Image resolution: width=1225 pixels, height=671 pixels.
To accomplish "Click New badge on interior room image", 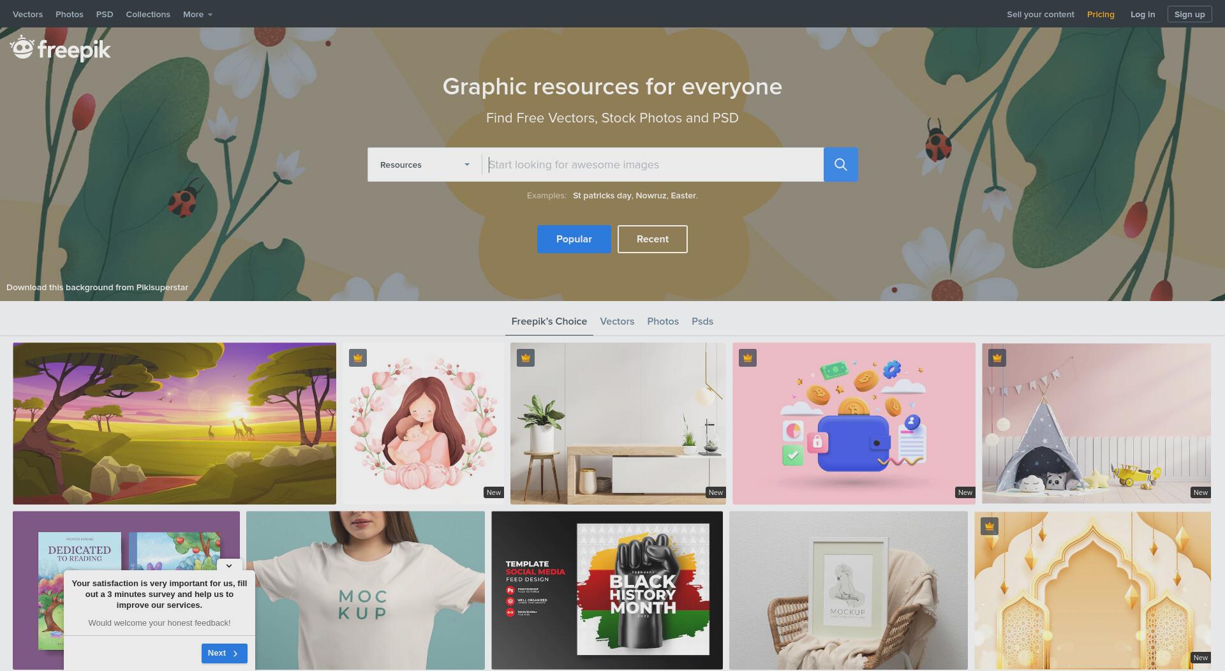I will click(716, 492).
